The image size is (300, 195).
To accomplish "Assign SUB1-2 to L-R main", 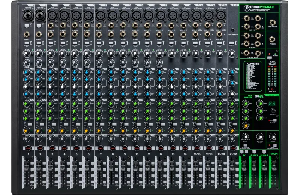I will click(x=254, y=152).
